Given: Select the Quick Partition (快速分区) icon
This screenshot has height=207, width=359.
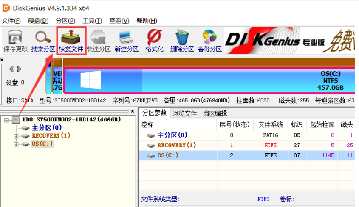Looking at the screenshot, I should pos(99,41).
